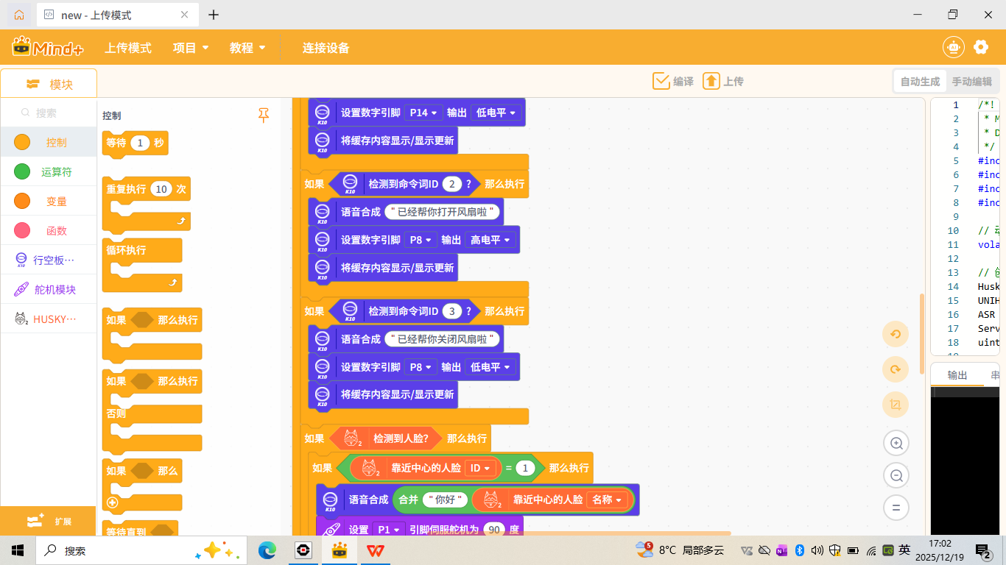Pin the block palette with the pin icon
1006x565 pixels.
[263, 116]
